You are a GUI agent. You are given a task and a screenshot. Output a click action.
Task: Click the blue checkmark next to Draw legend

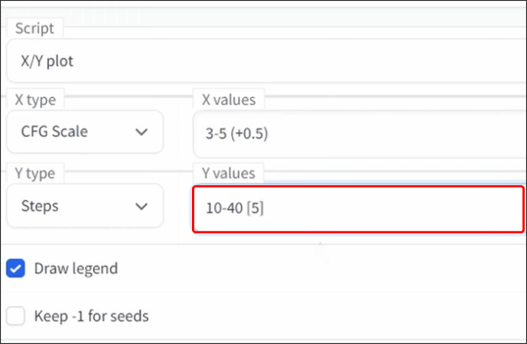pyautogui.click(x=15, y=268)
